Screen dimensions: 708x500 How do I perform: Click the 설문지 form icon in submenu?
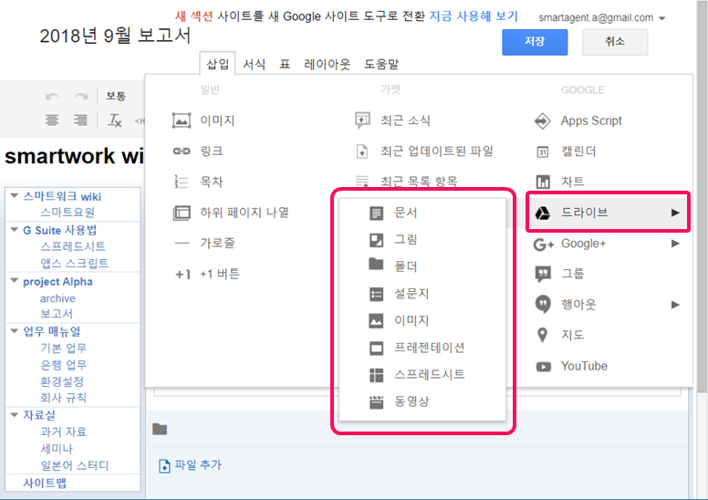[x=376, y=294]
